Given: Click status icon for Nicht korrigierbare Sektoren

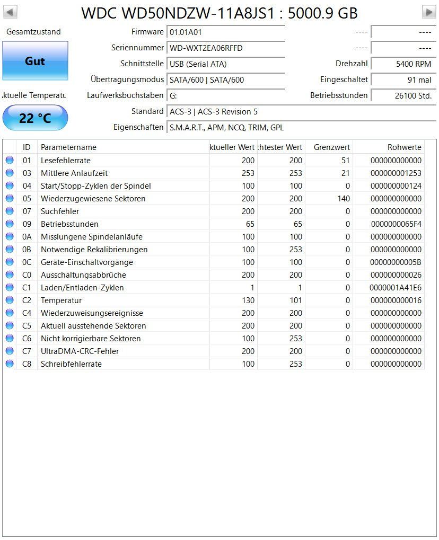Looking at the screenshot, I should coord(10,339).
